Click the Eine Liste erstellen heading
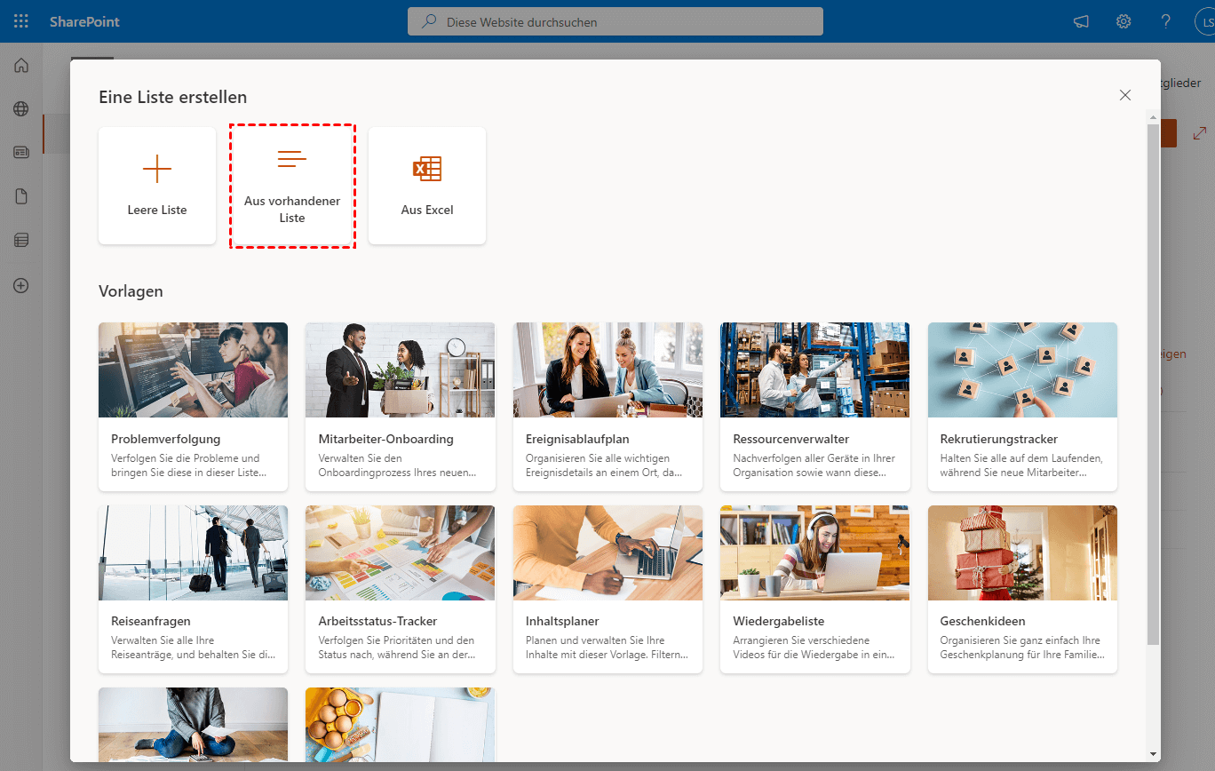Image resolution: width=1215 pixels, height=771 pixels. 173,97
